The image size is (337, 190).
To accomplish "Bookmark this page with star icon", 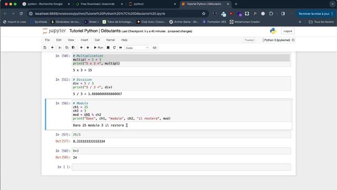I will coord(204,14).
